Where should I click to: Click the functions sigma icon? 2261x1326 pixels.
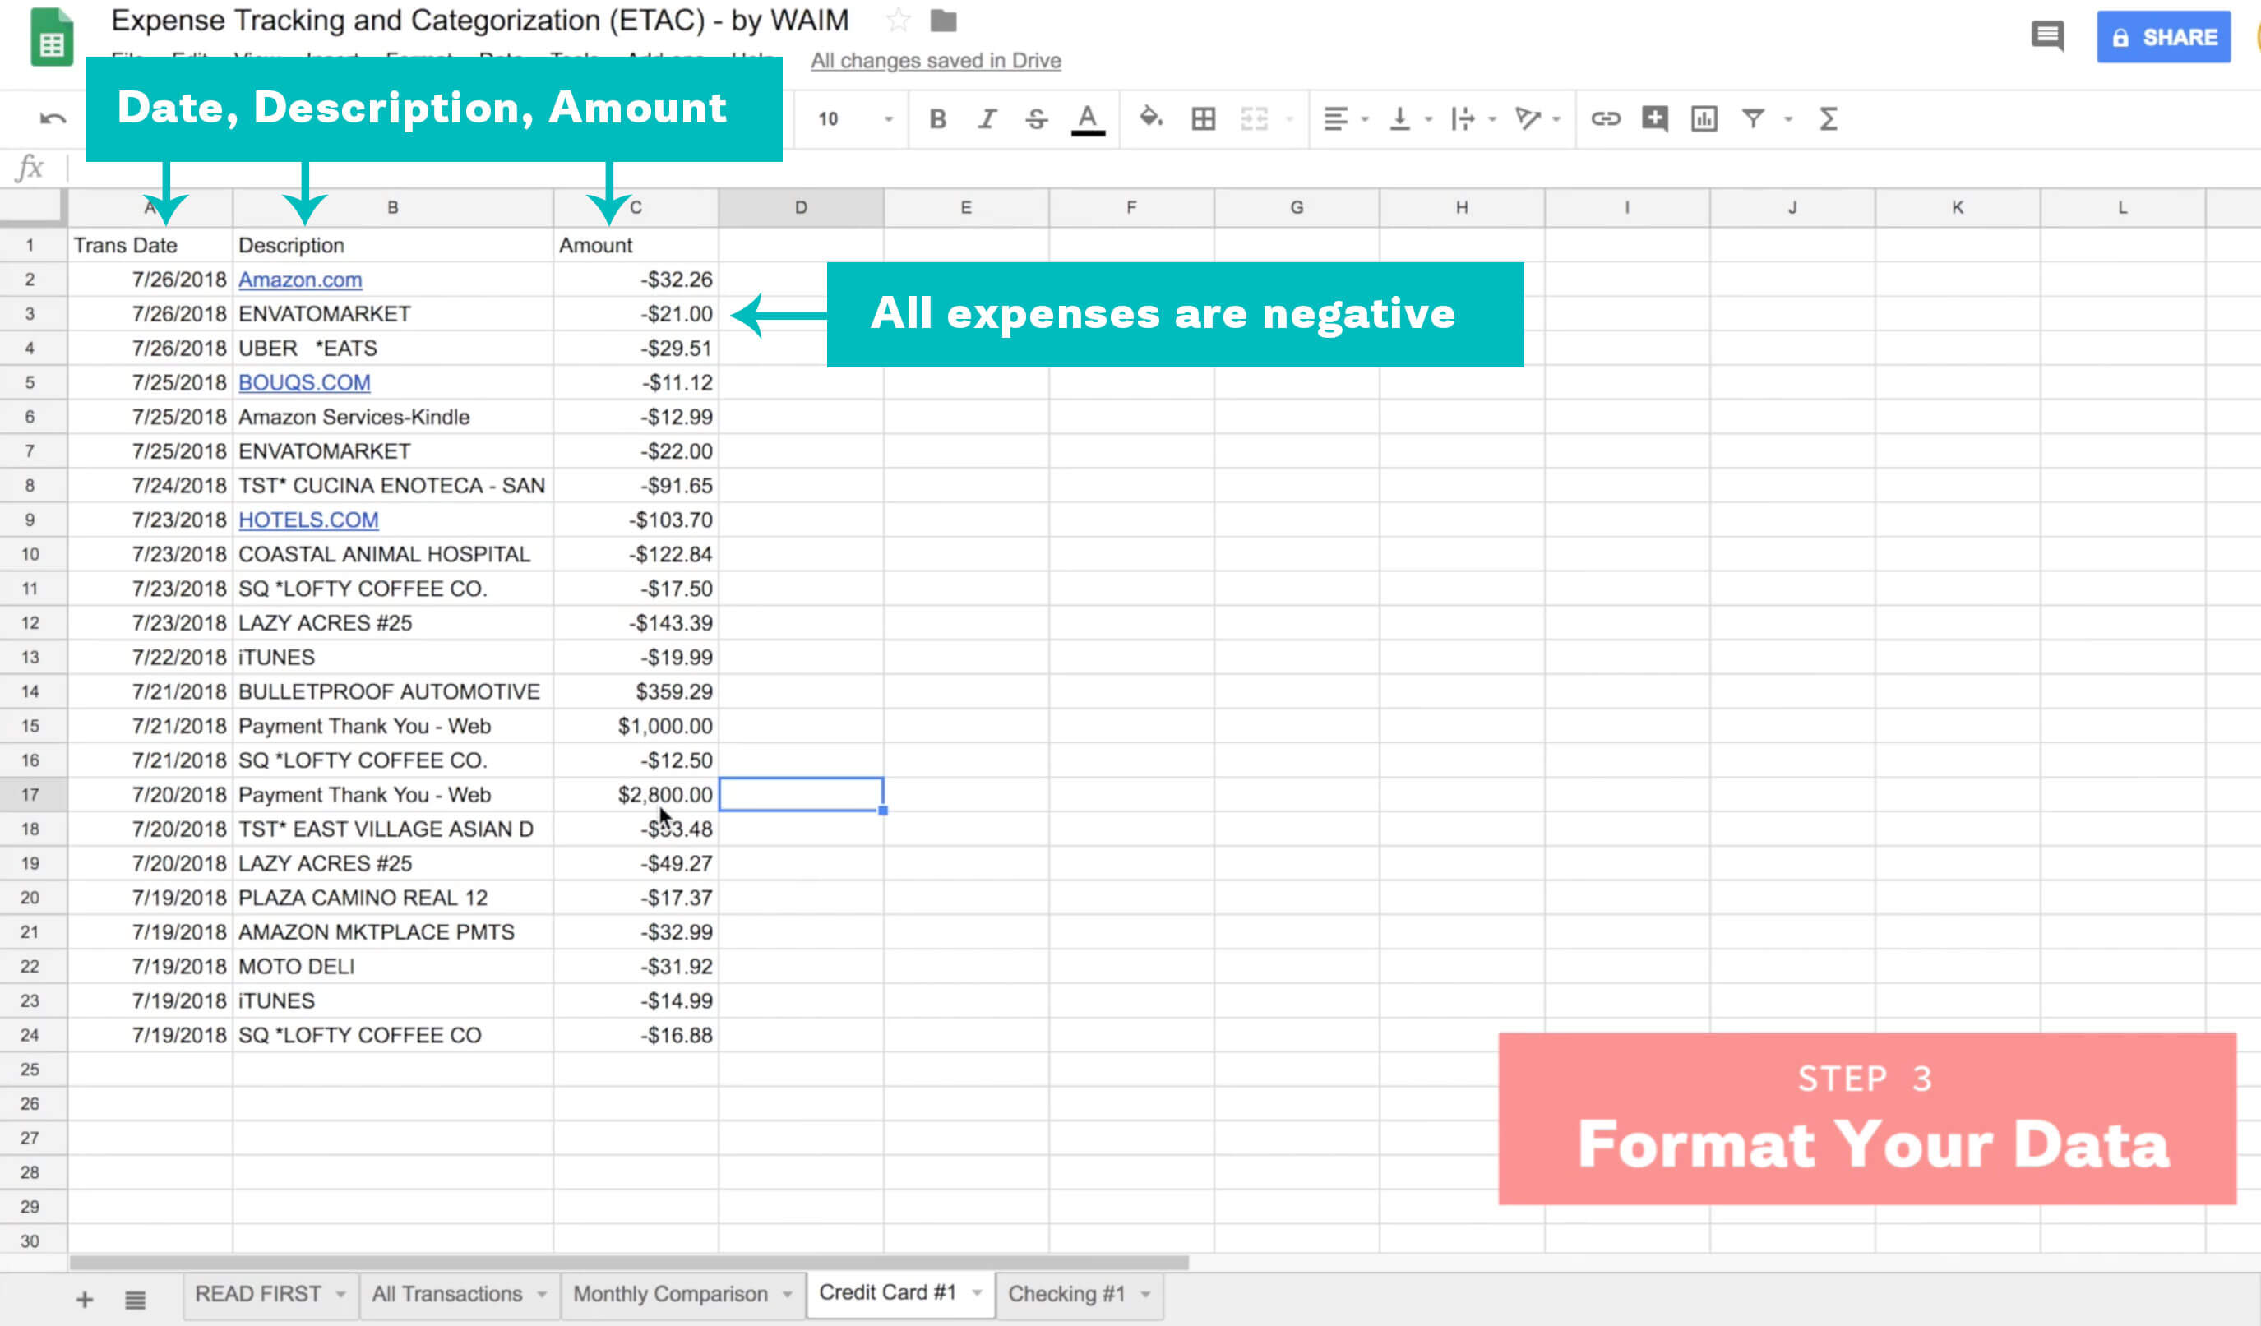[x=1828, y=118]
